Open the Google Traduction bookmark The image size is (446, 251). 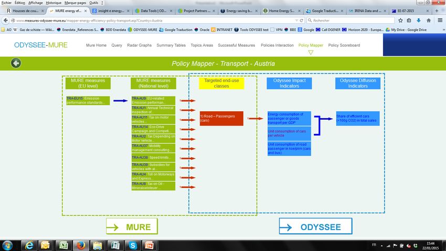coord(176,29)
